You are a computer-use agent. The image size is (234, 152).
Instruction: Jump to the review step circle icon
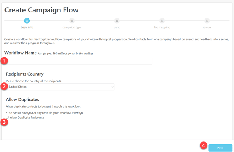click(x=207, y=21)
